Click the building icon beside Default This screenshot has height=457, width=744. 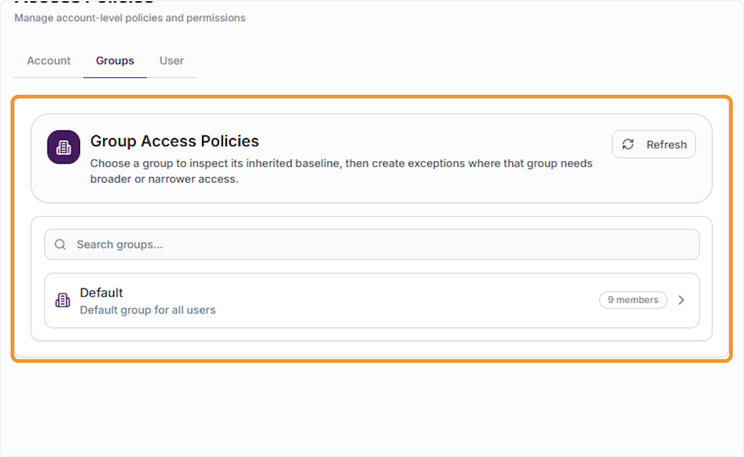63,300
